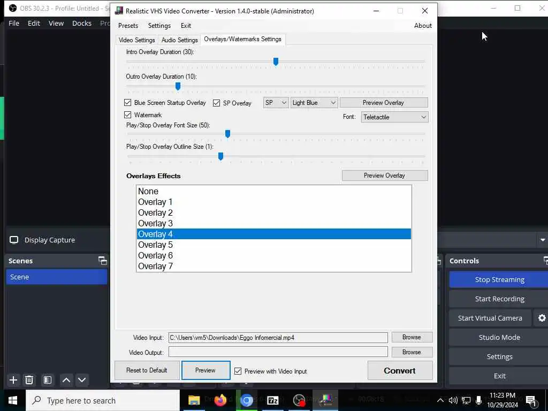
Task: Expand the Teletactile font dropdown
Action: coord(394,117)
